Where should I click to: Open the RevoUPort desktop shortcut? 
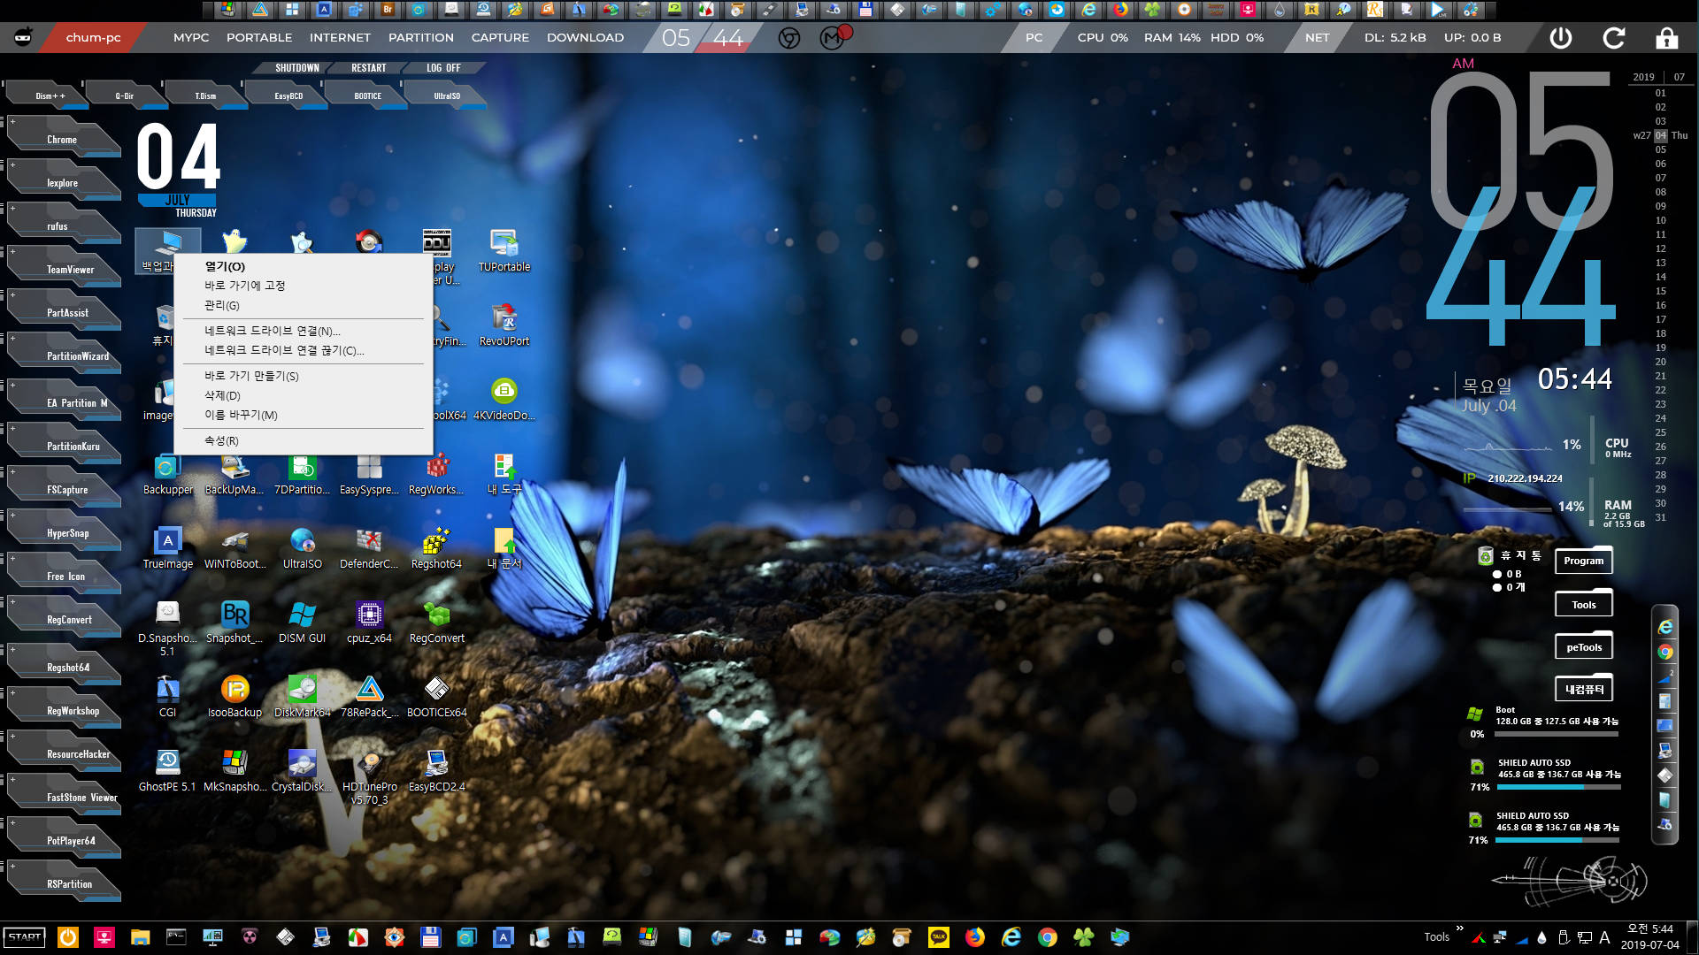click(x=504, y=325)
